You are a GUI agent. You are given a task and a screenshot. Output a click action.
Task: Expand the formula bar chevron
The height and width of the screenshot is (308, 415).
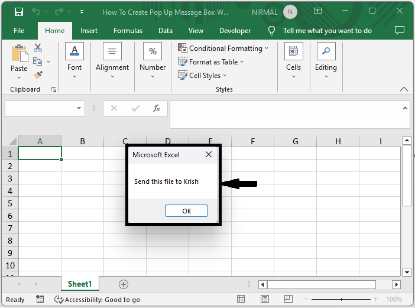click(405, 108)
